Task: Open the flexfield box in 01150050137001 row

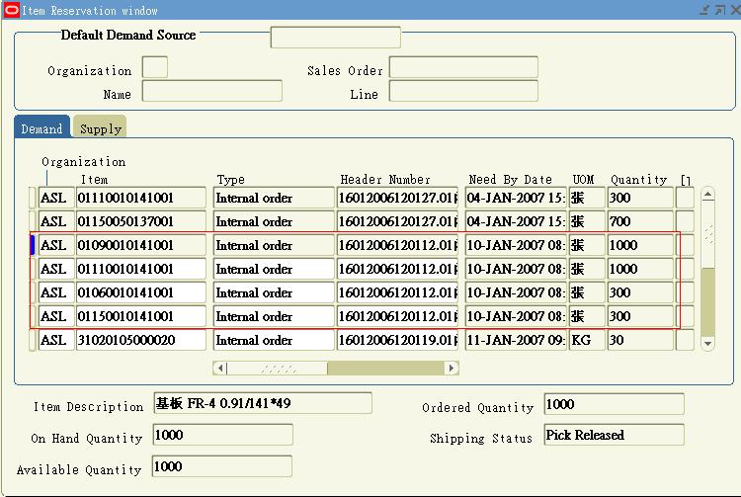Action: coord(685,221)
